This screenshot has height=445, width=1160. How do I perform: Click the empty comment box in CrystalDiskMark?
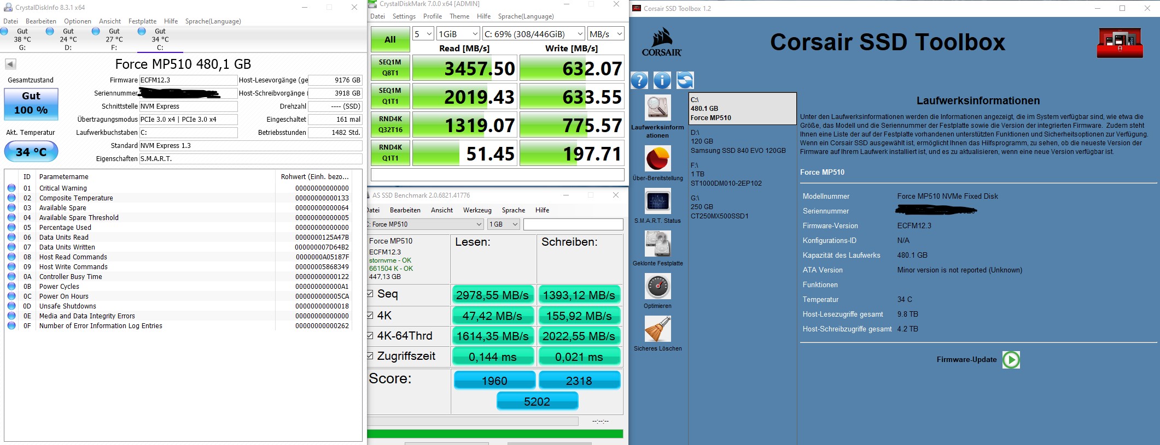click(x=498, y=175)
